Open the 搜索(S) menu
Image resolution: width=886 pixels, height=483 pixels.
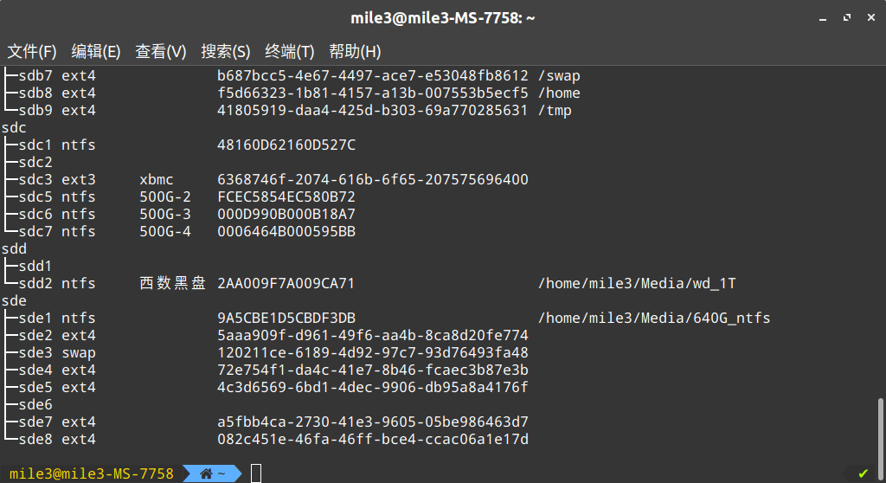click(x=226, y=51)
